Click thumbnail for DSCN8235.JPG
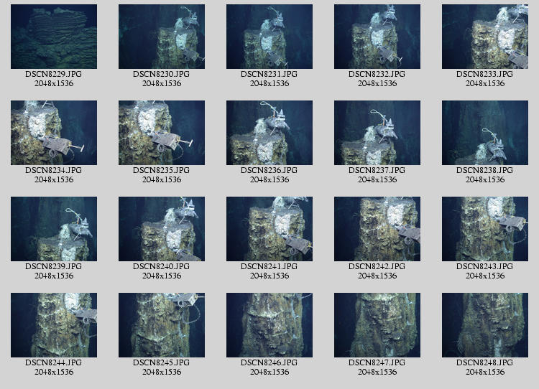This screenshot has height=389, width=539. tap(162, 133)
